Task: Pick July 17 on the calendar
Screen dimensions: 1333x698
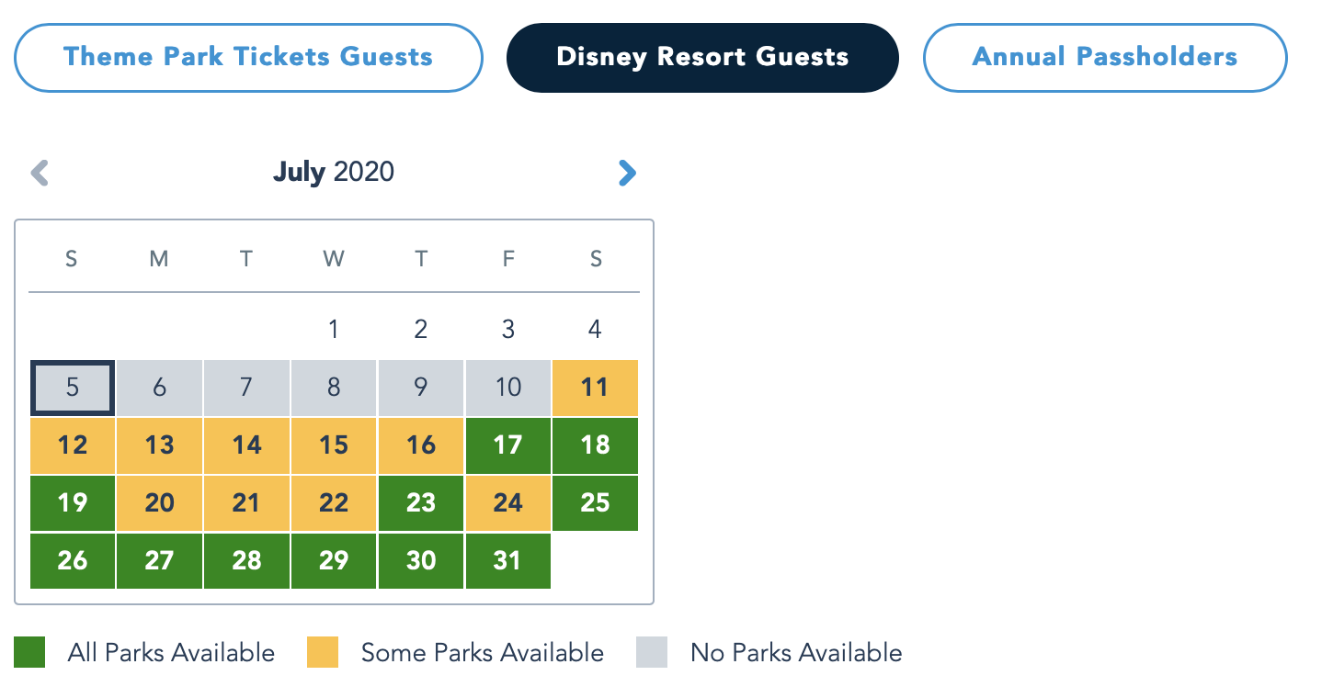Action: pyautogui.click(x=507, y=445)
